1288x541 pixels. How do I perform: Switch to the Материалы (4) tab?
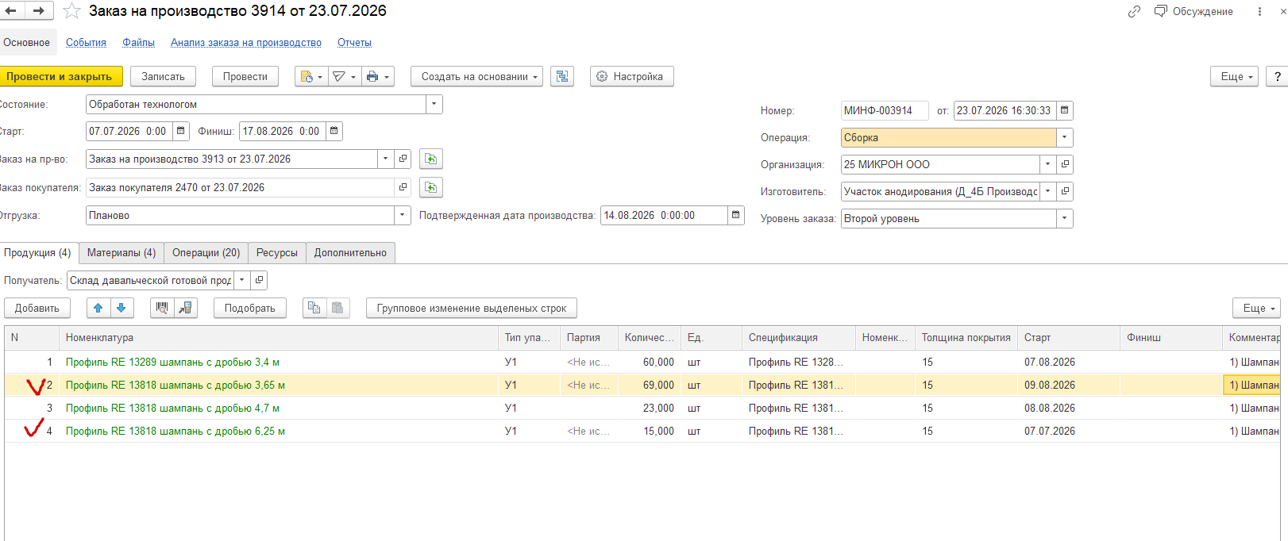click(121, 252)
